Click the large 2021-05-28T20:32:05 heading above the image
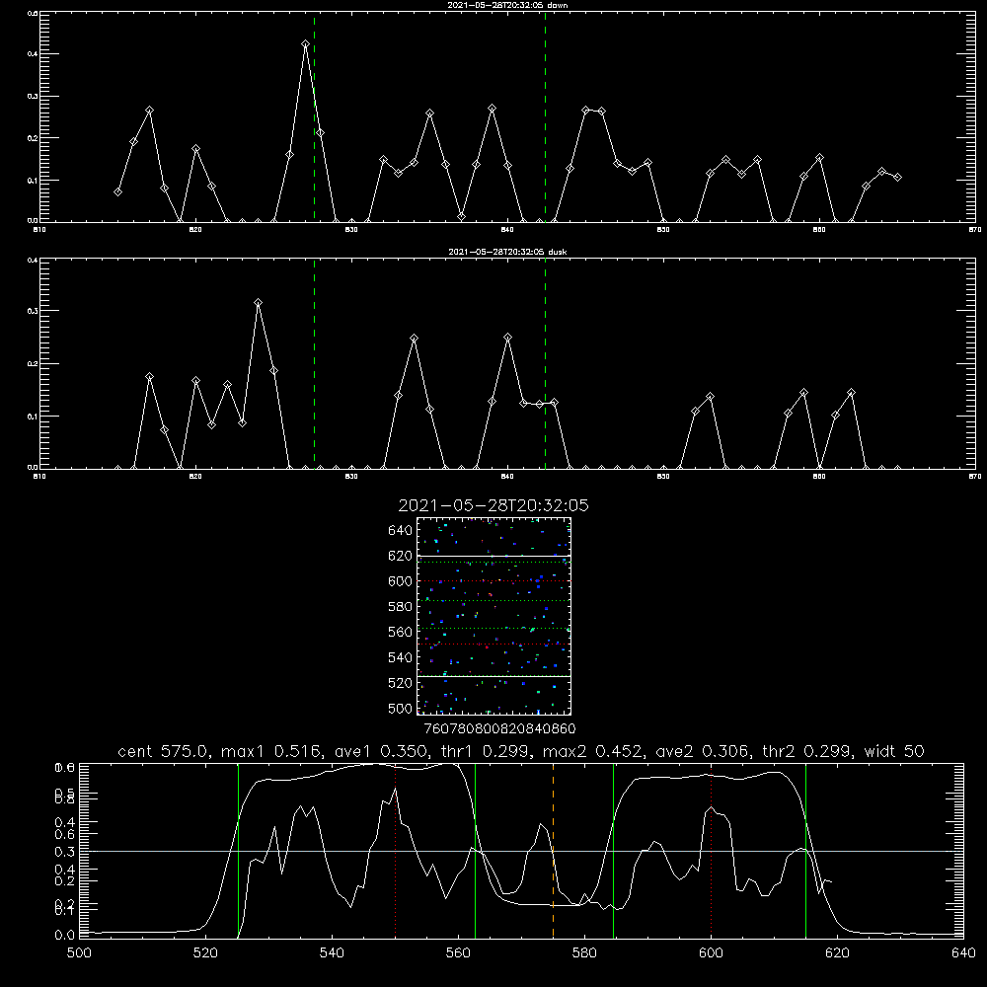This screenshot has height=987, width=987. tap(493, 505)
